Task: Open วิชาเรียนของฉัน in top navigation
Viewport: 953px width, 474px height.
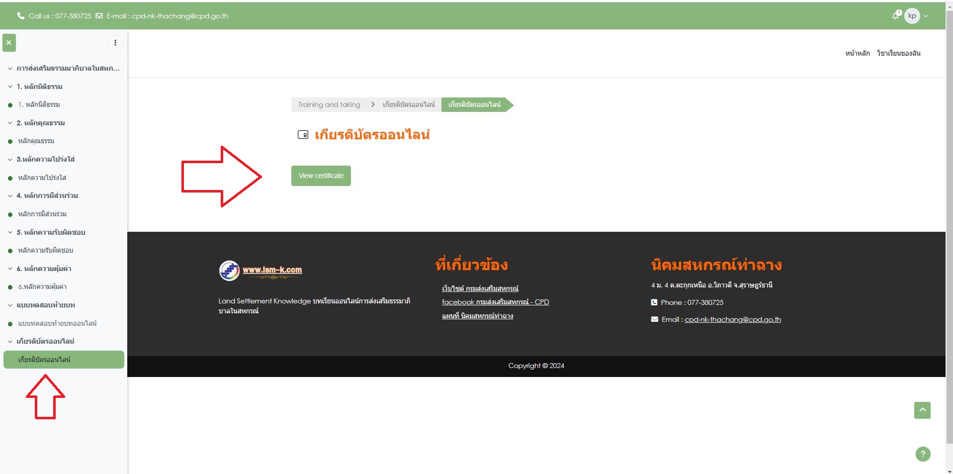Action: tap(898, 53)
